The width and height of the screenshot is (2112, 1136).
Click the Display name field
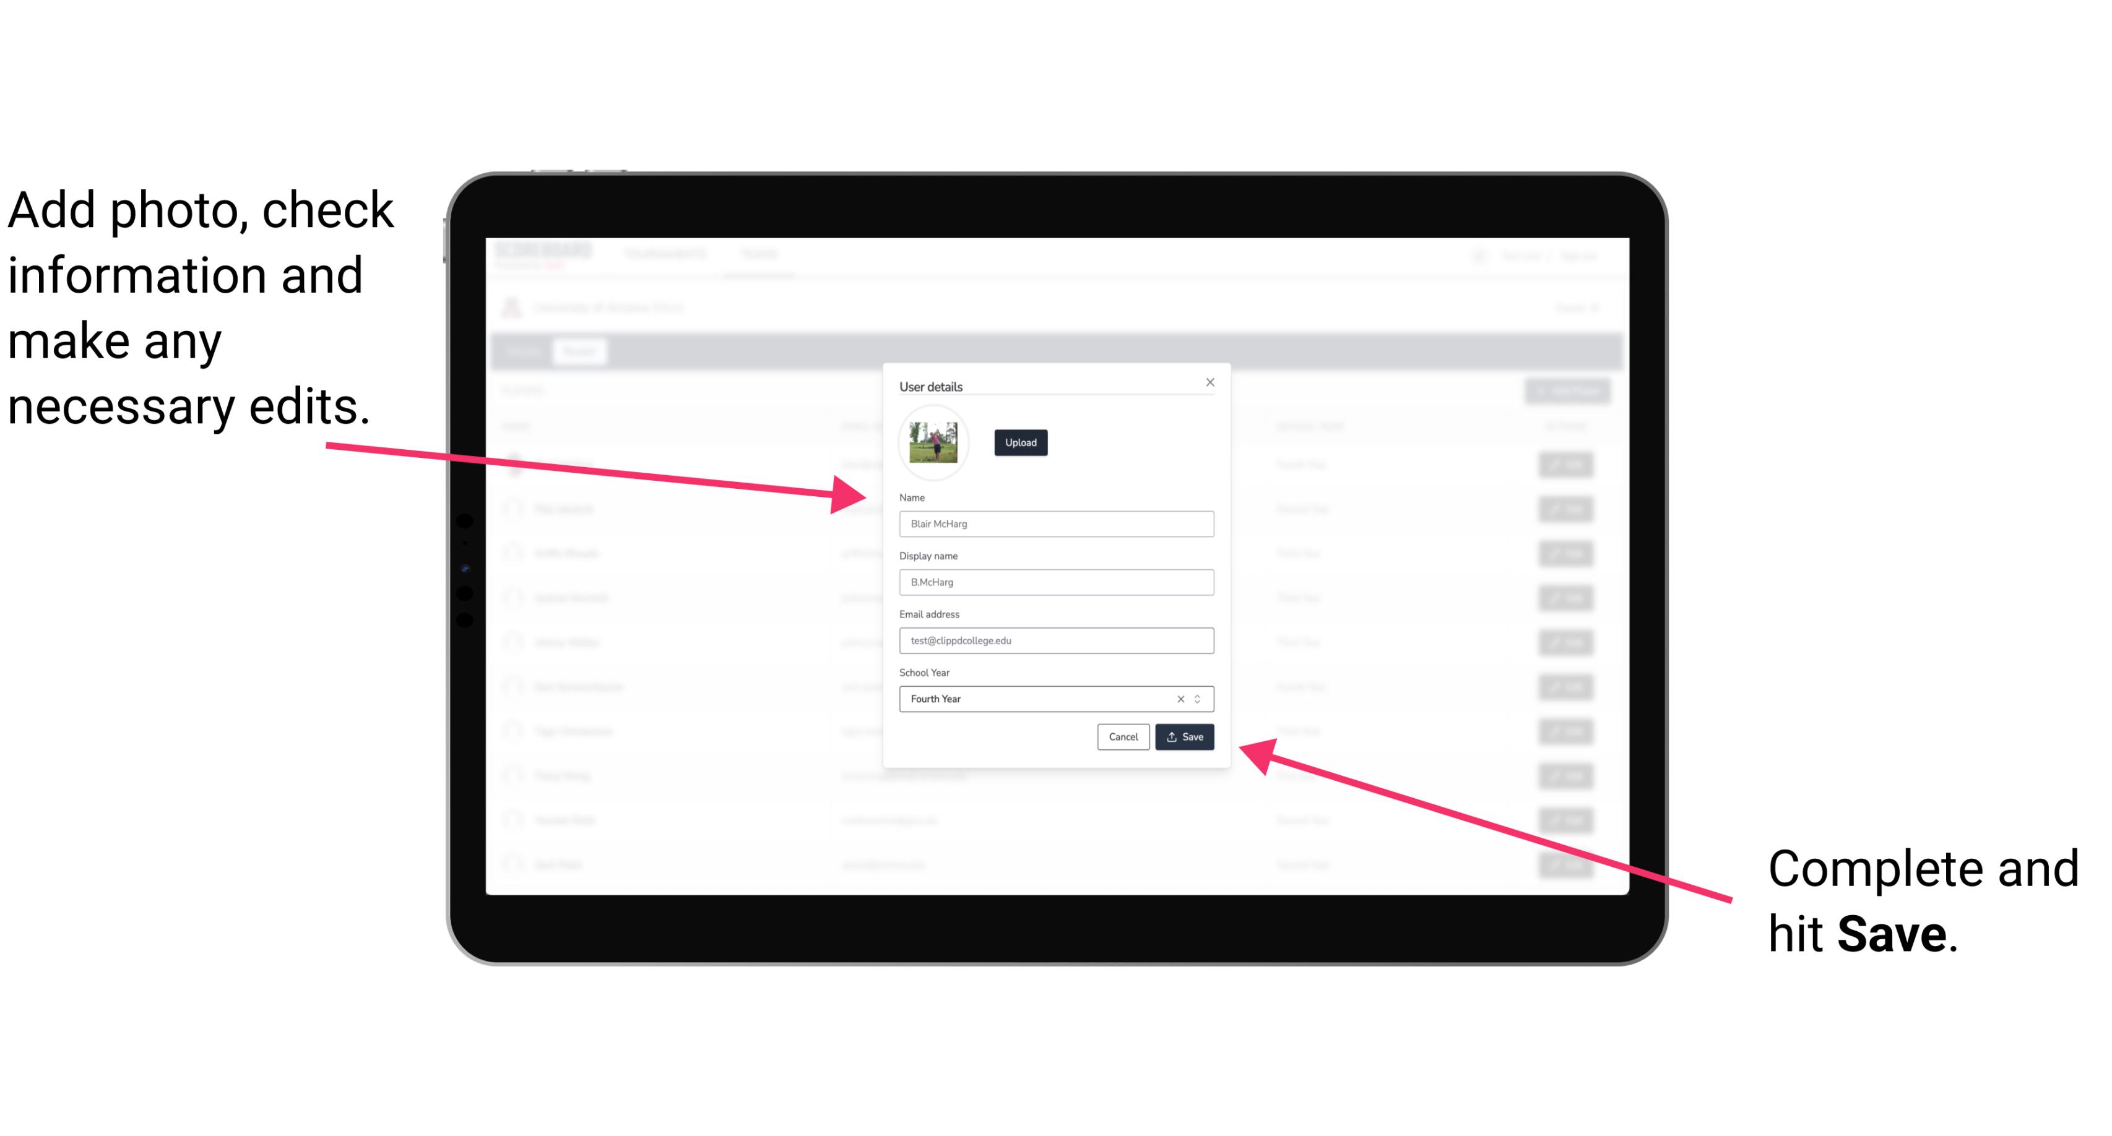pos(1057,582)
